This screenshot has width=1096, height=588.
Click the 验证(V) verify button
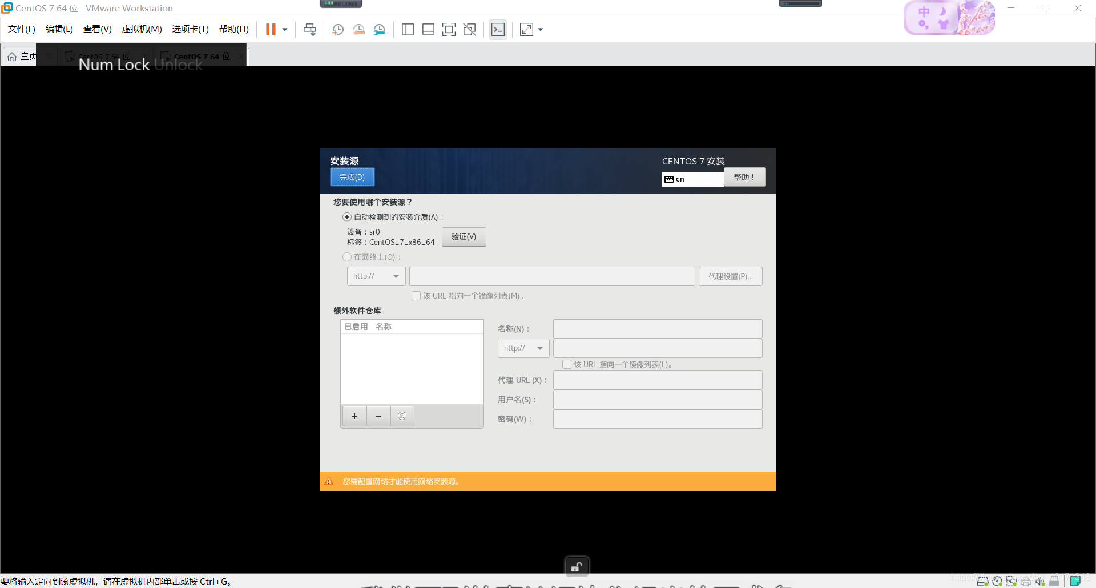point(464,237)
